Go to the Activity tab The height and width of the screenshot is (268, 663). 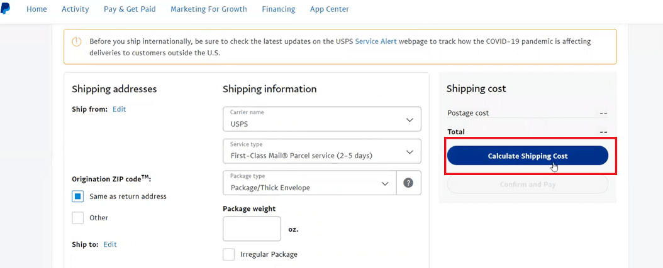tap(75, 9)
